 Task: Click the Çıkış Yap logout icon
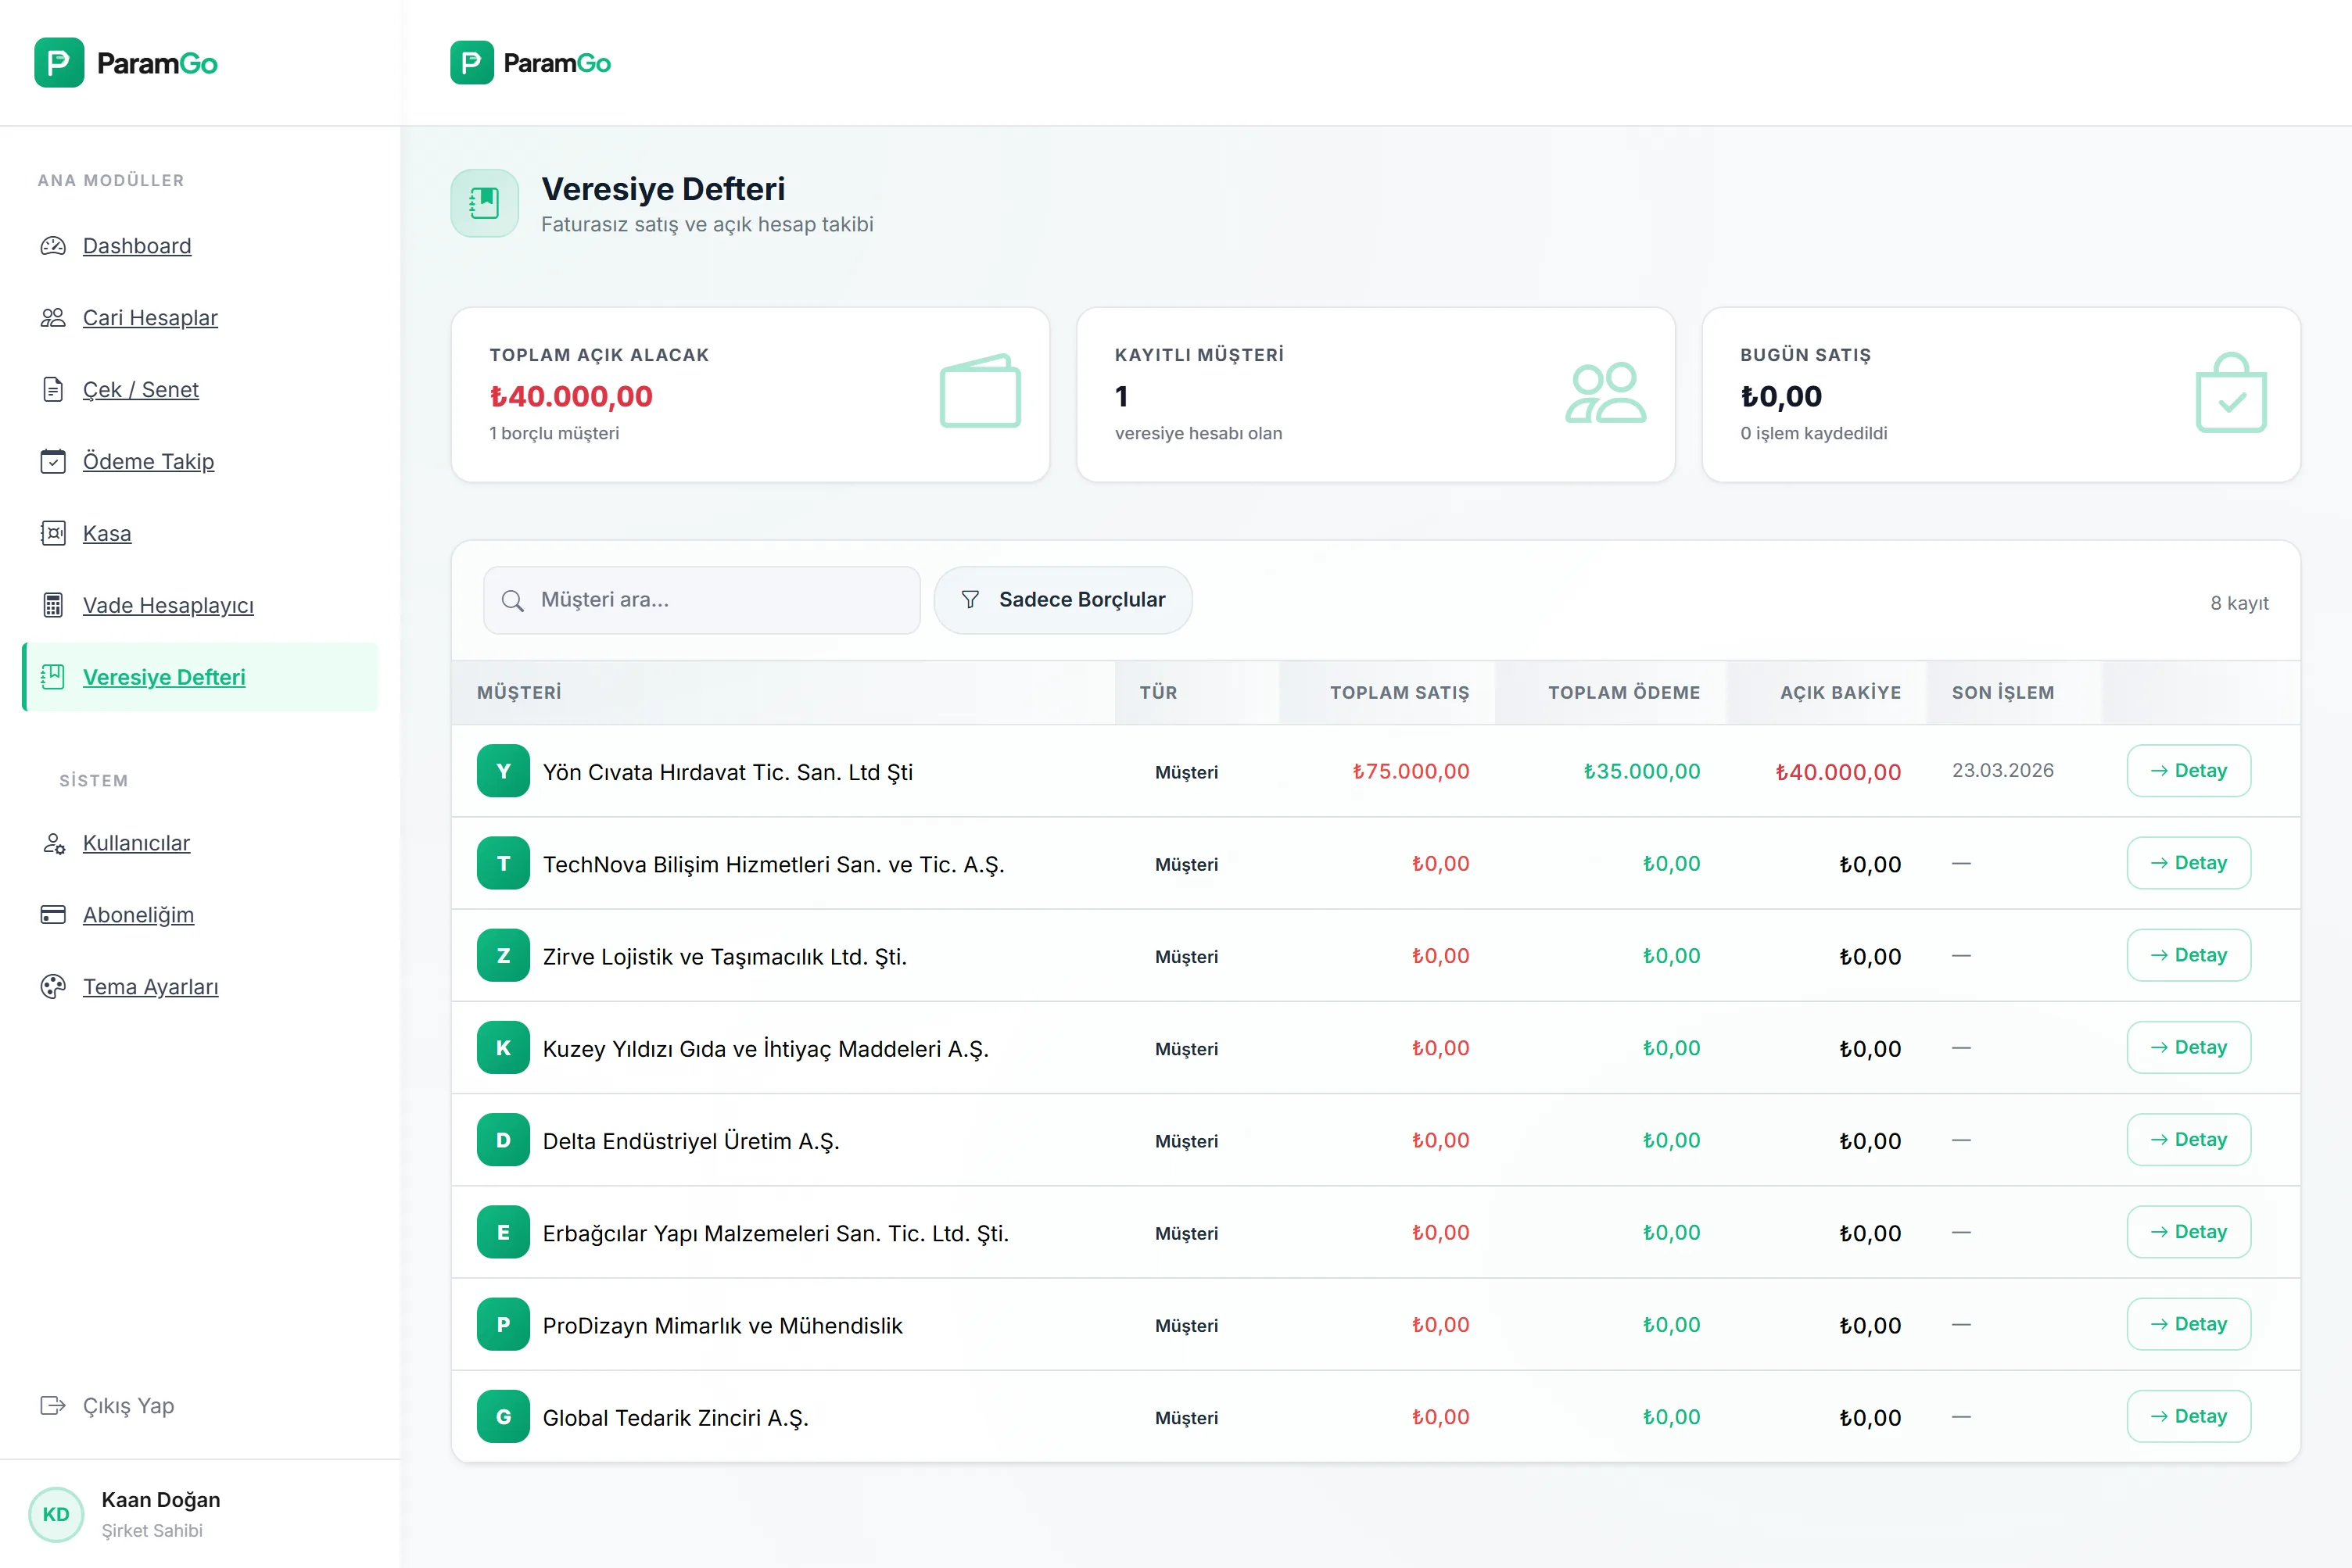(x=53, y=1406)
